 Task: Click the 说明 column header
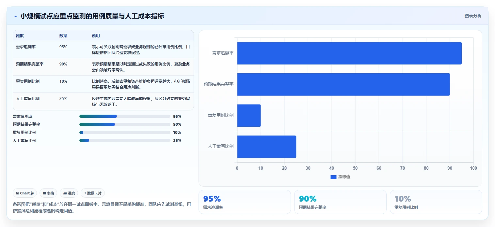click(x=96, y=36)
